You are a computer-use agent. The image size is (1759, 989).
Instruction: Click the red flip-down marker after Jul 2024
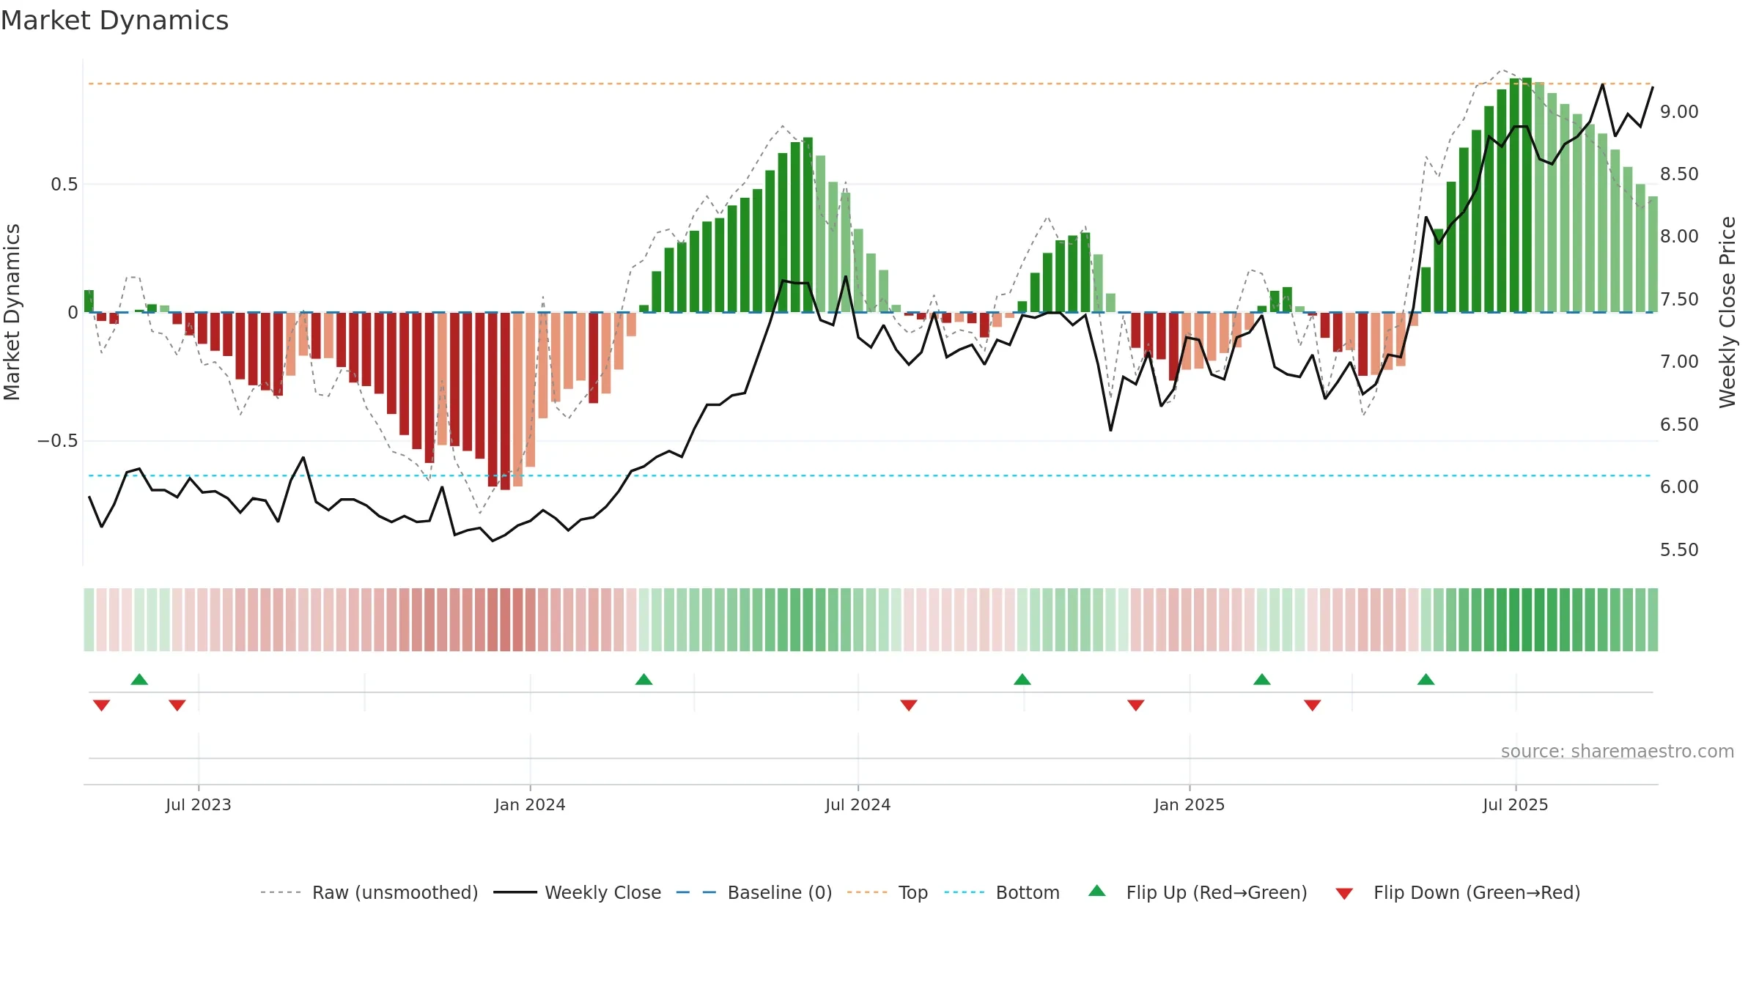pos(909,705)
